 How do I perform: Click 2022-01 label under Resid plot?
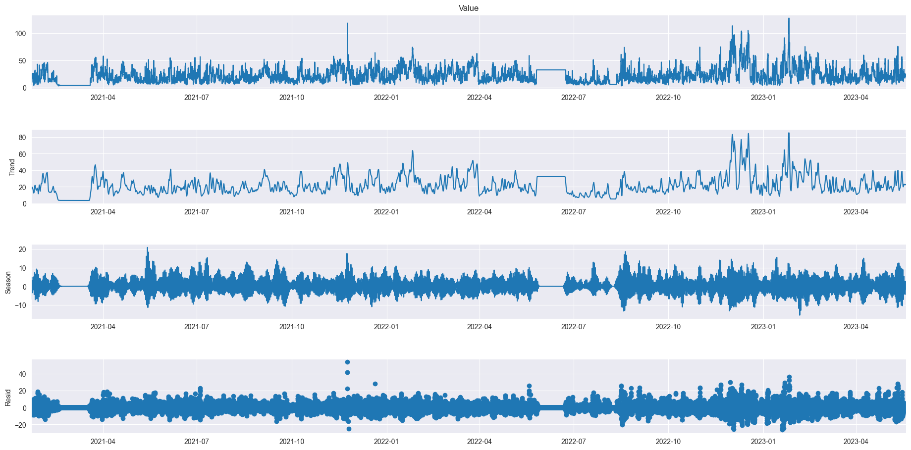[x=386, y=442]
